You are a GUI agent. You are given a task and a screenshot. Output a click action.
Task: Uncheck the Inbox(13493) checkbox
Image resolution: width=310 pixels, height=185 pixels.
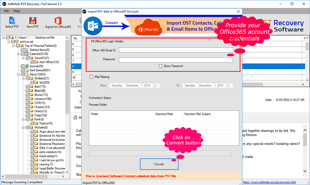pyautogui.click(x=22, y=74)
